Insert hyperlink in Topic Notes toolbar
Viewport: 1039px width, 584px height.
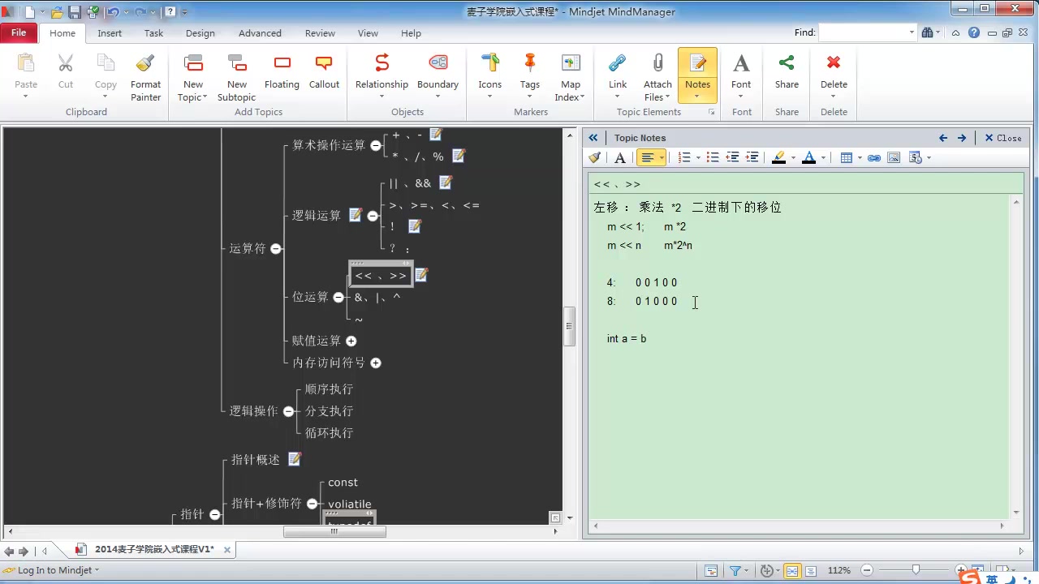click(874, 158)
